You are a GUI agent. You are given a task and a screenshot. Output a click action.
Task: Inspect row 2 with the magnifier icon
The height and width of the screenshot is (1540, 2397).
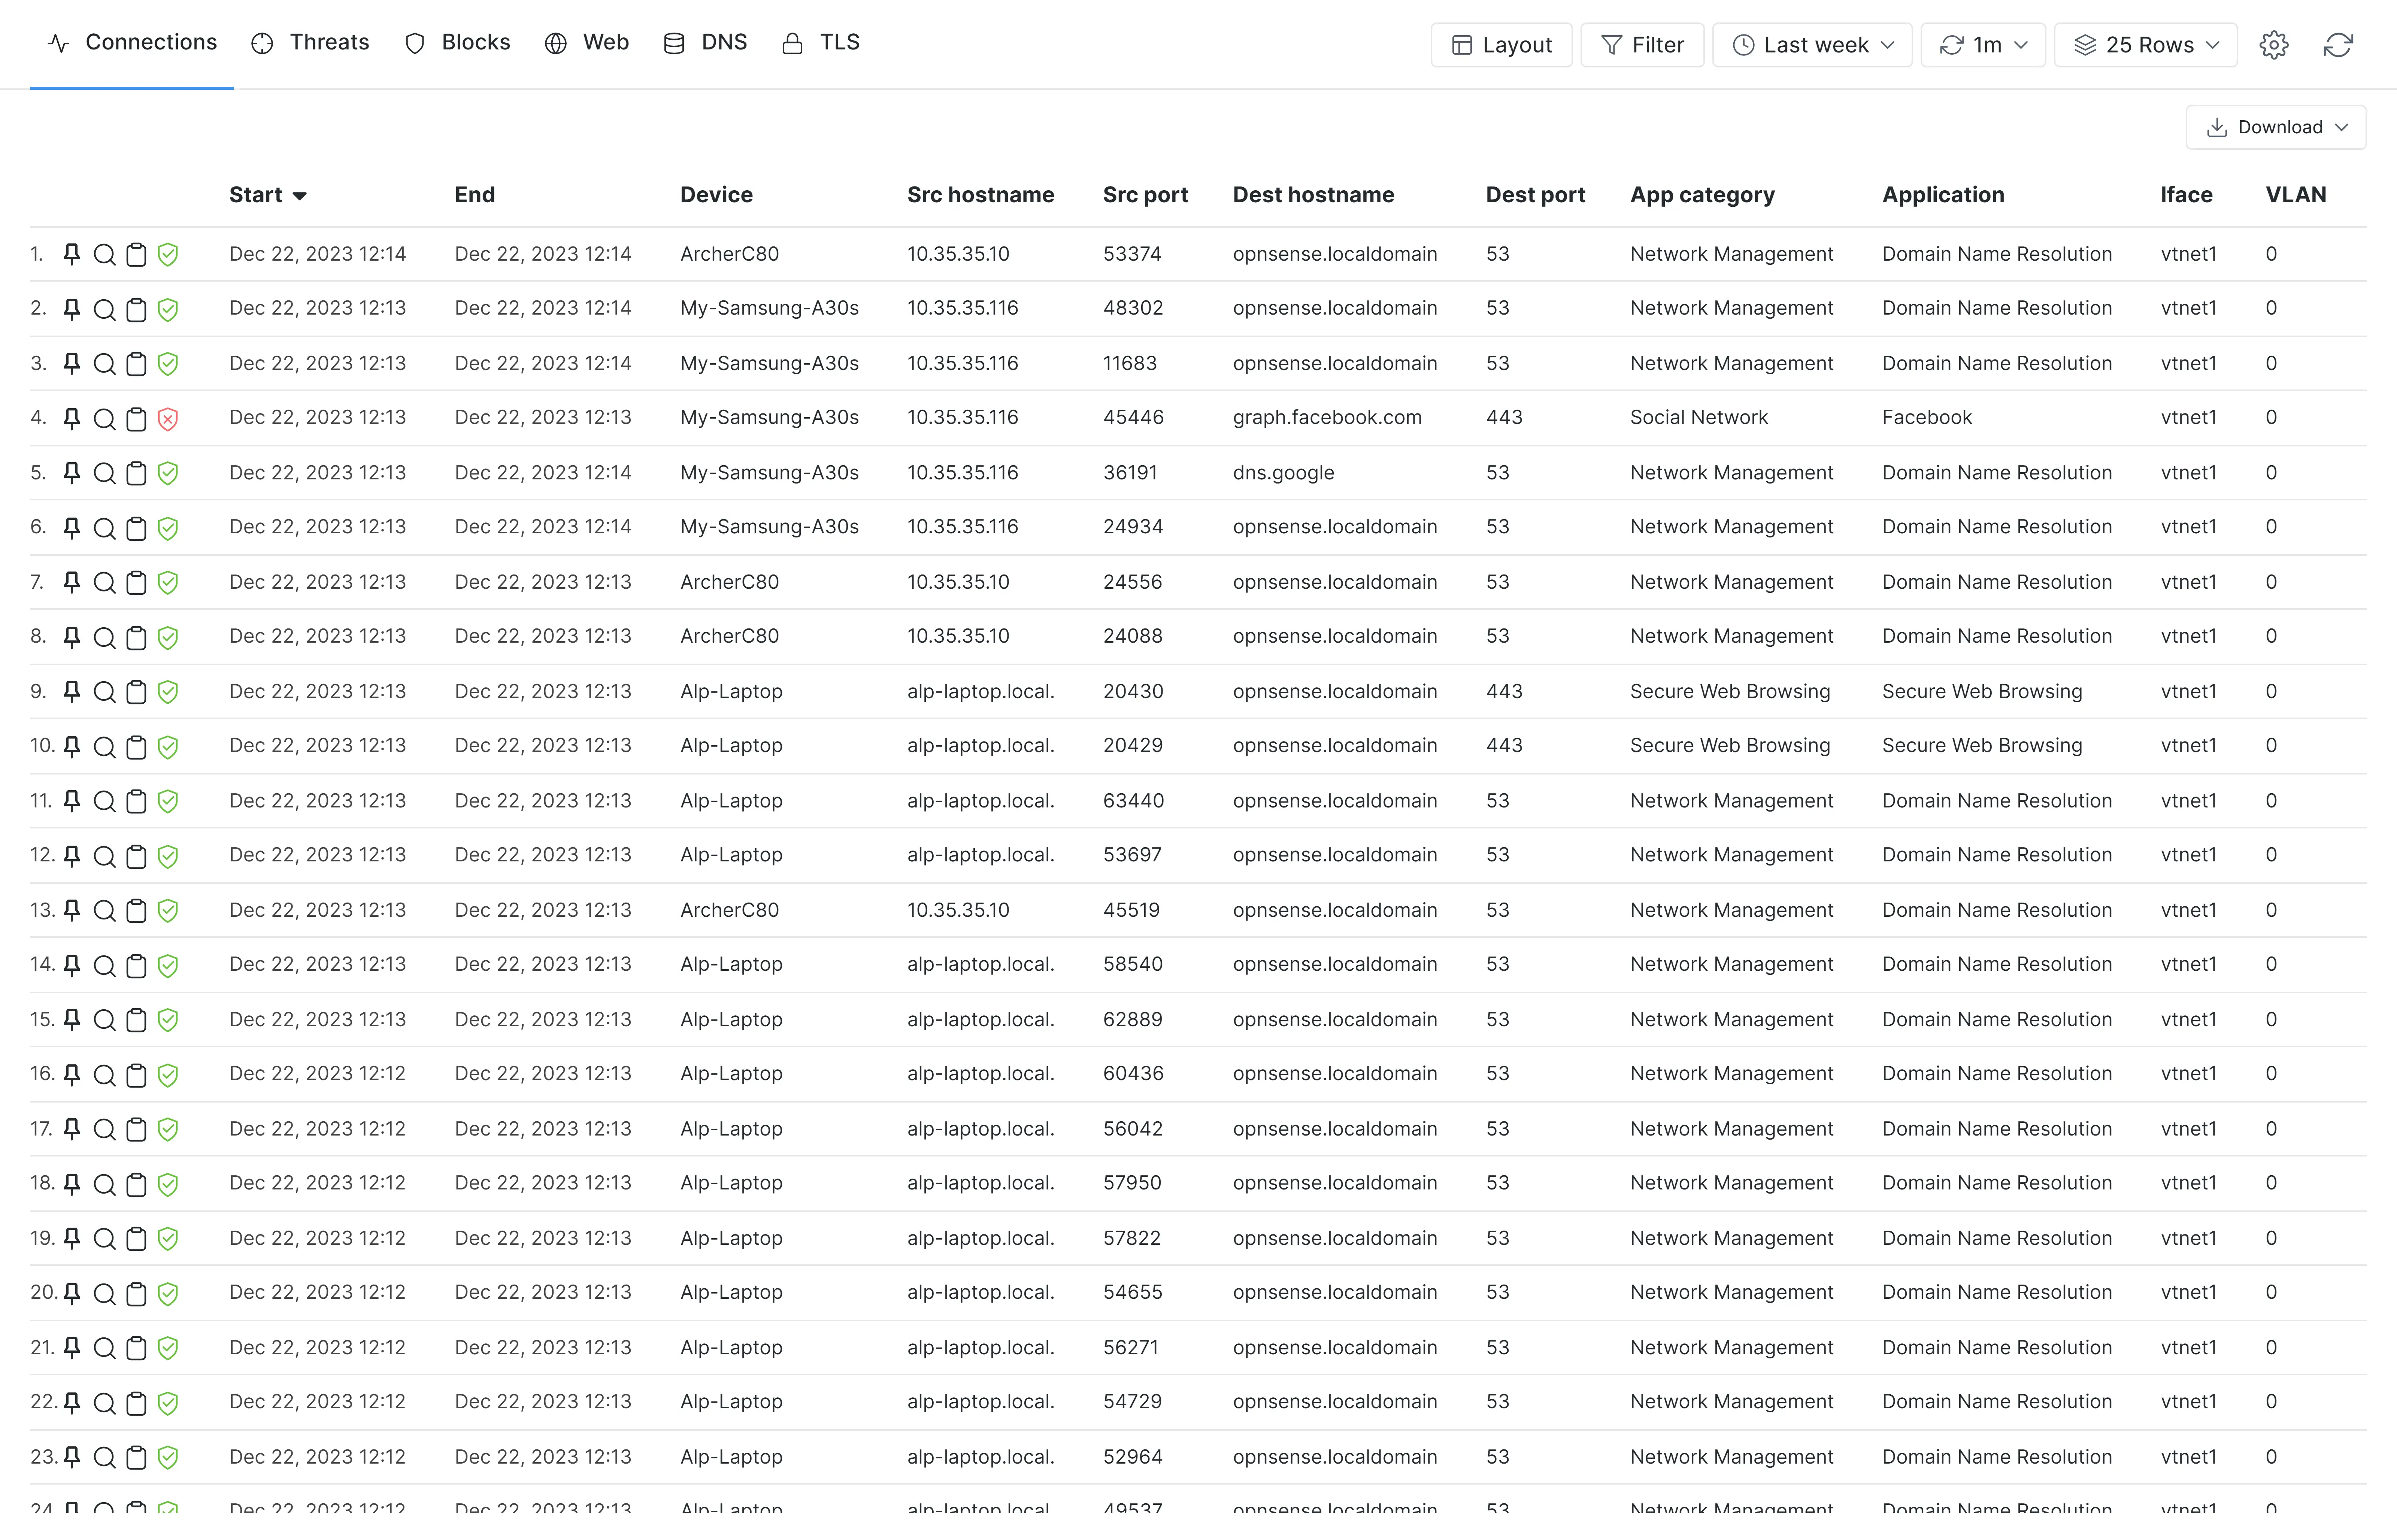tap(104, 310)
